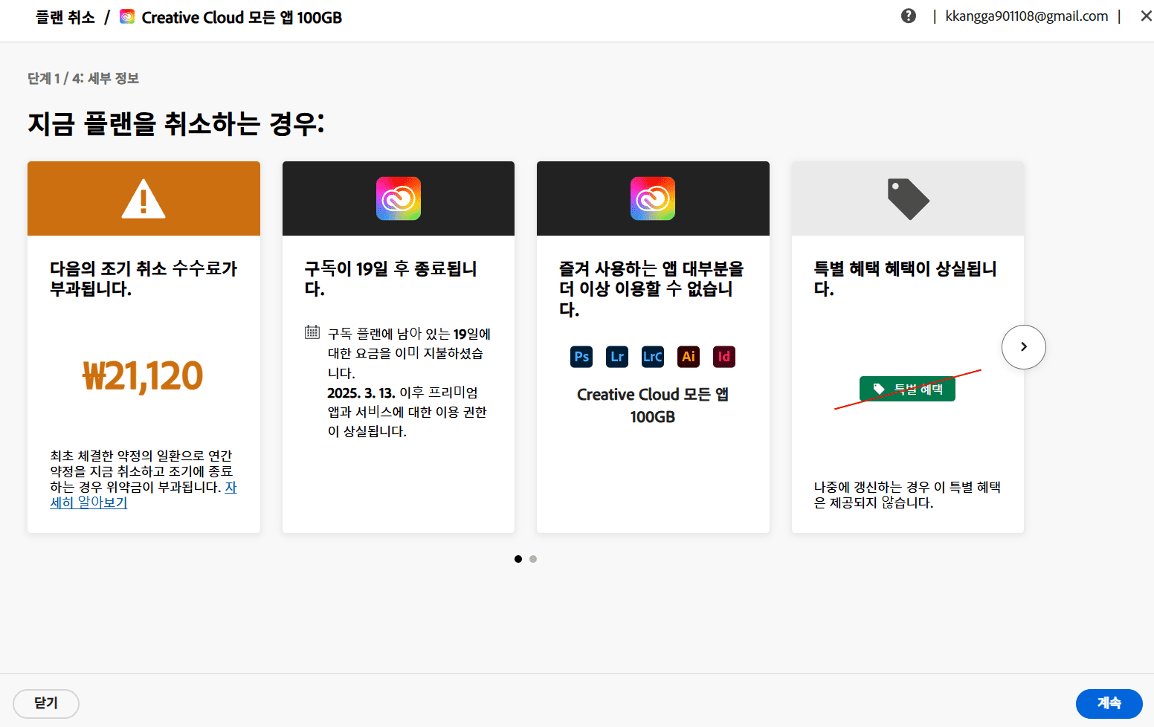Click the Lightroom Lr app icon

point(617,357)
